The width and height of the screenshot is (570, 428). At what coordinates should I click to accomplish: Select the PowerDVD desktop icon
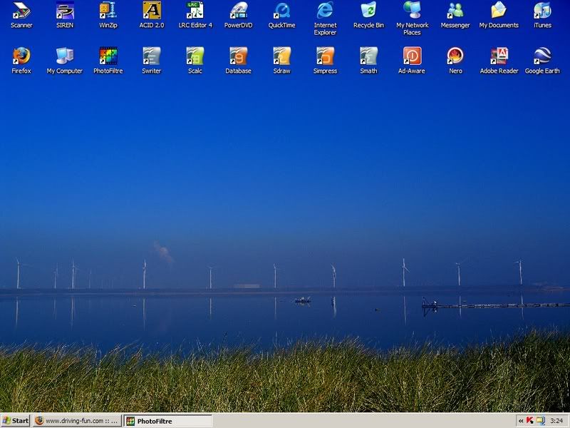click(x=239, y=11)
